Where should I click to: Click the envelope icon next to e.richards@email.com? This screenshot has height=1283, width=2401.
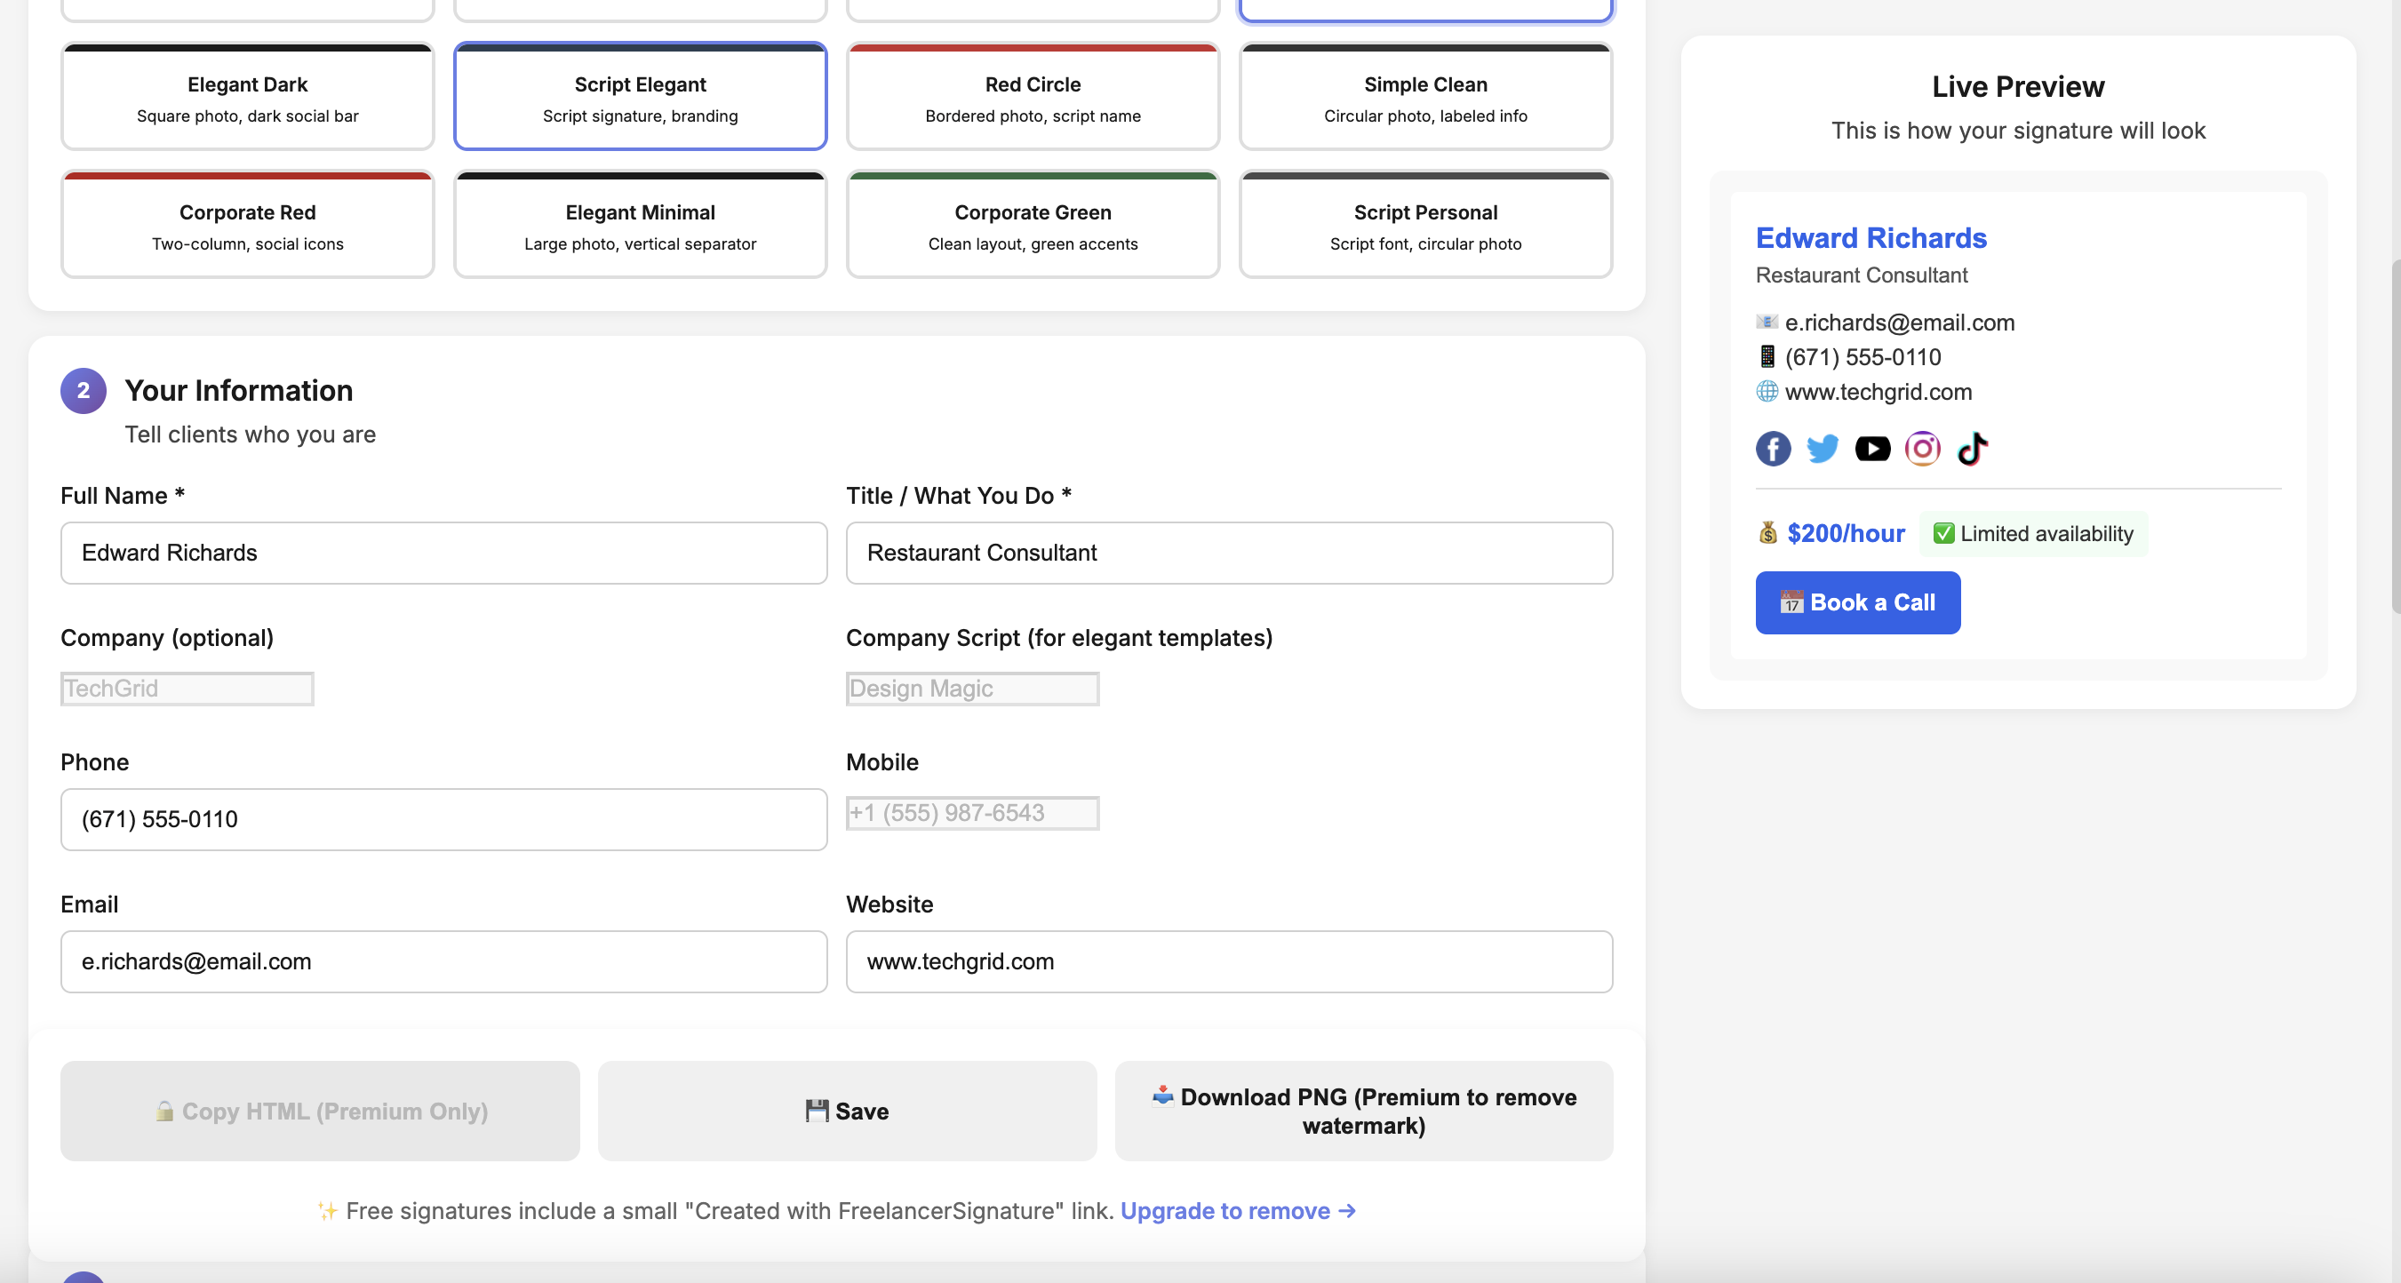click(x=1767, y=322)
